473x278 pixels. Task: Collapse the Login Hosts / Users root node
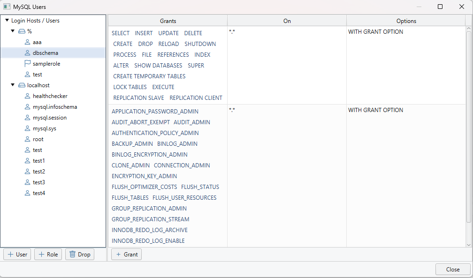click(x=7, y=21)
